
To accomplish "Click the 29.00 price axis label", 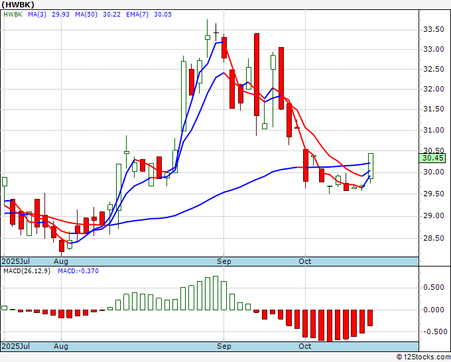I will pyautogui.click(x=434, y=216).
